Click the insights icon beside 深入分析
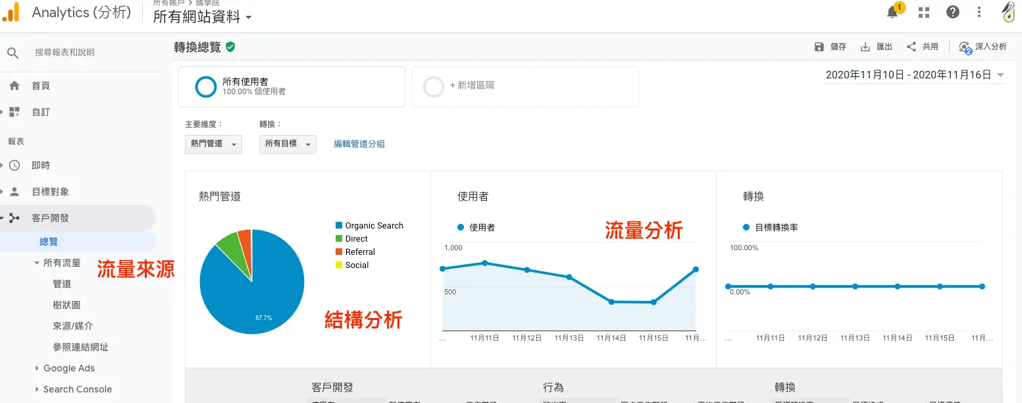The height and width of the screenshot is (403, 1022). pyautogui.click(x=965, y=47)
